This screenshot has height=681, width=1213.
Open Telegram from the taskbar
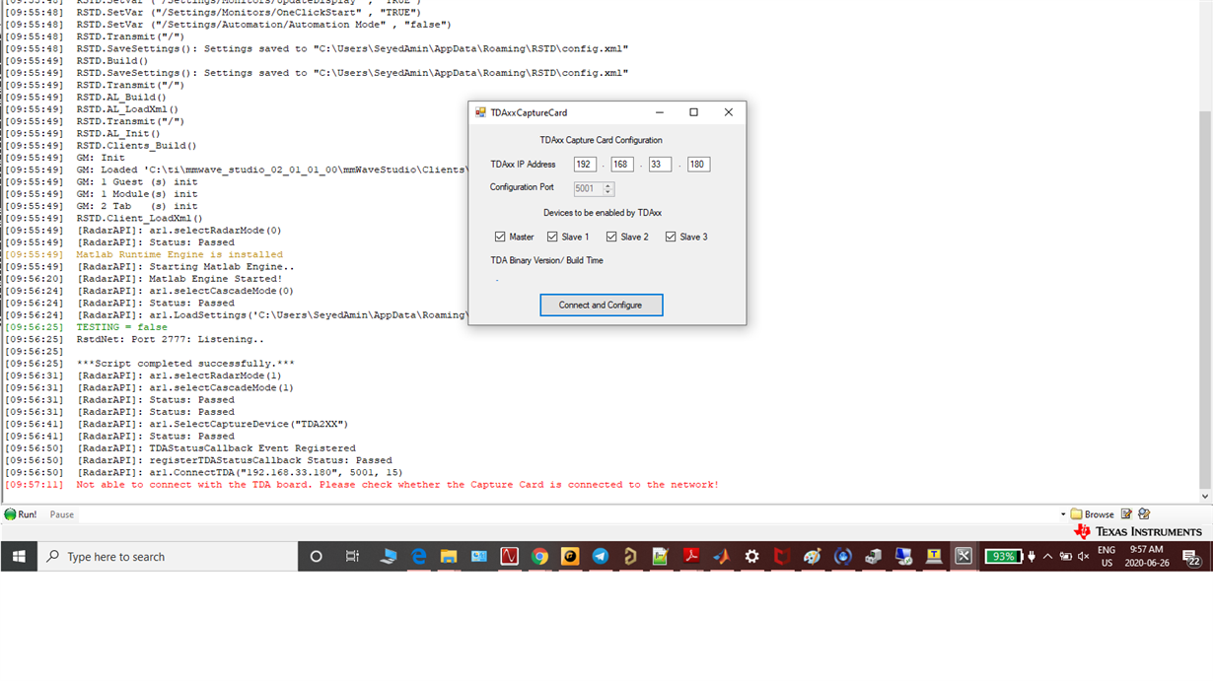pos(600,556)
